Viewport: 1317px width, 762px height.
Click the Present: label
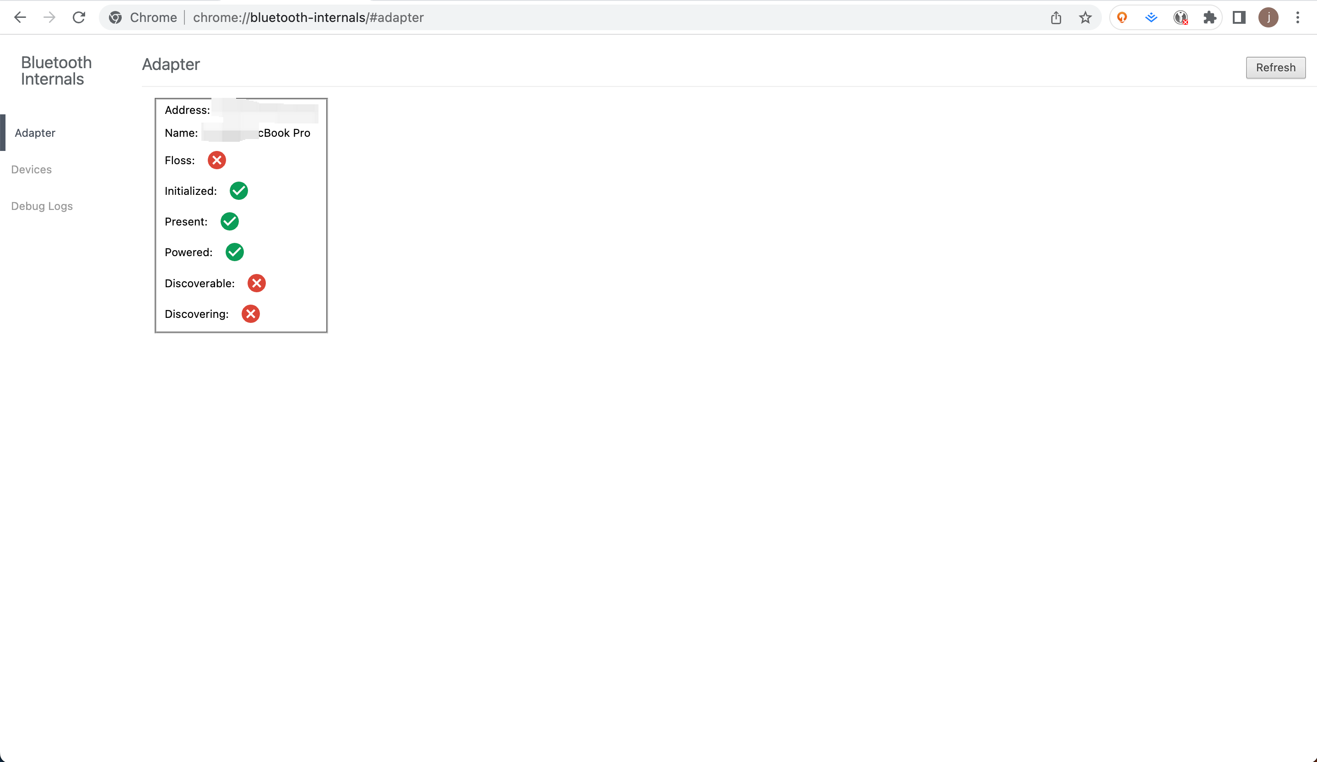click(186, 221)
